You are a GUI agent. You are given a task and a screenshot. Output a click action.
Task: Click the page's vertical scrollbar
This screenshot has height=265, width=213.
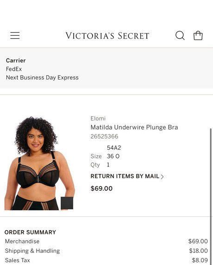click(211, 196)
